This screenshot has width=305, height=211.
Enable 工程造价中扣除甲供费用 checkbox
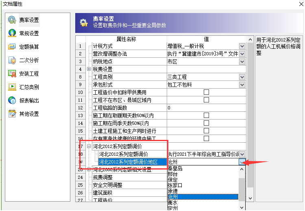(206, 92)
